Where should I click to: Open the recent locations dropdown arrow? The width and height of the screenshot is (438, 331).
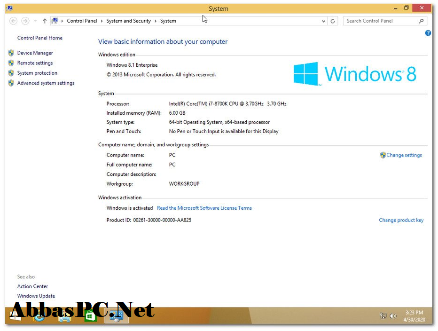pyautogui.click(x=35, y=21)
